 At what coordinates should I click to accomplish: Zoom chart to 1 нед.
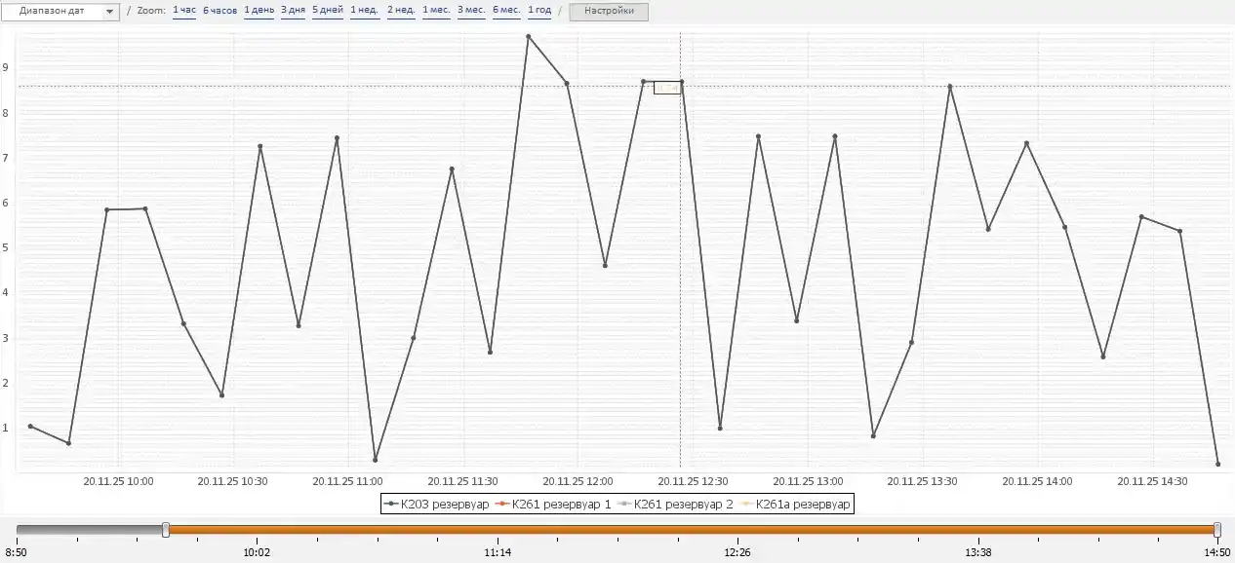tap(365, 11)
